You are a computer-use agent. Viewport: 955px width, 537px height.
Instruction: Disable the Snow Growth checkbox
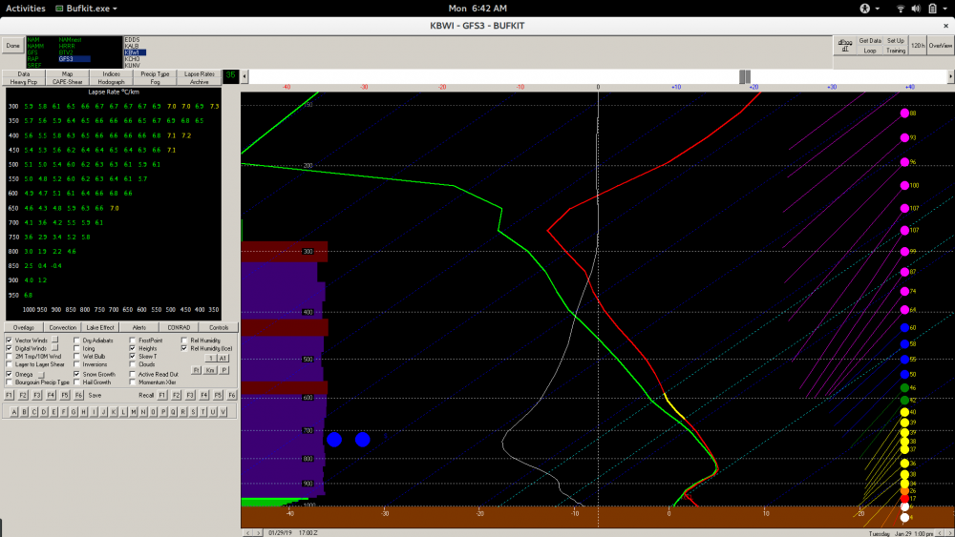[76, 374]
